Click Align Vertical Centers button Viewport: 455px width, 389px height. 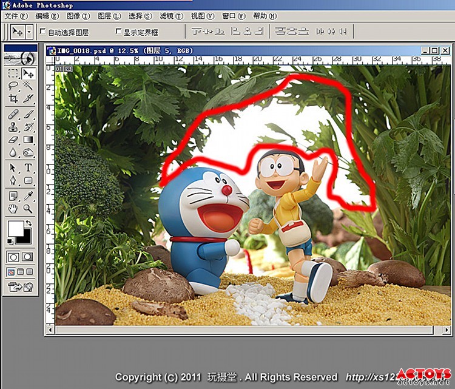pyautogui.click(x=208, y=31)
